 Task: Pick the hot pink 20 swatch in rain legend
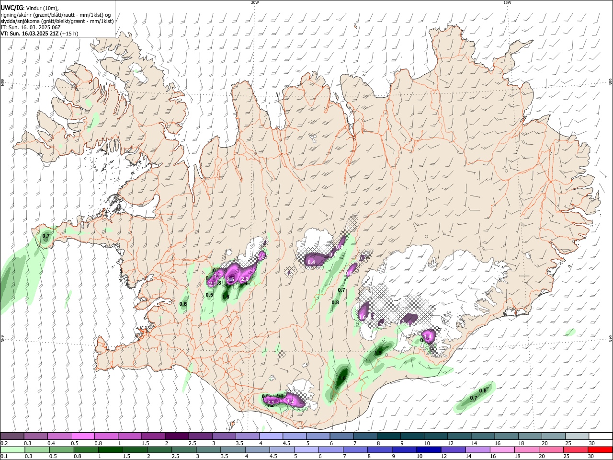point(551,449)
